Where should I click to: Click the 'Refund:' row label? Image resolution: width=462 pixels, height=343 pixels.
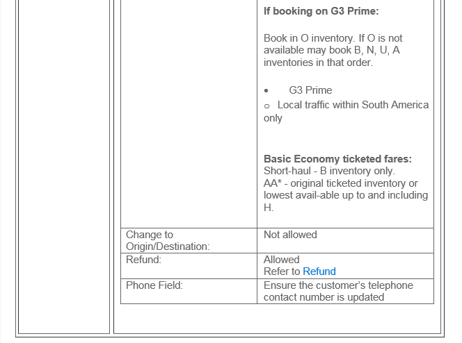[x=143, y=260]
